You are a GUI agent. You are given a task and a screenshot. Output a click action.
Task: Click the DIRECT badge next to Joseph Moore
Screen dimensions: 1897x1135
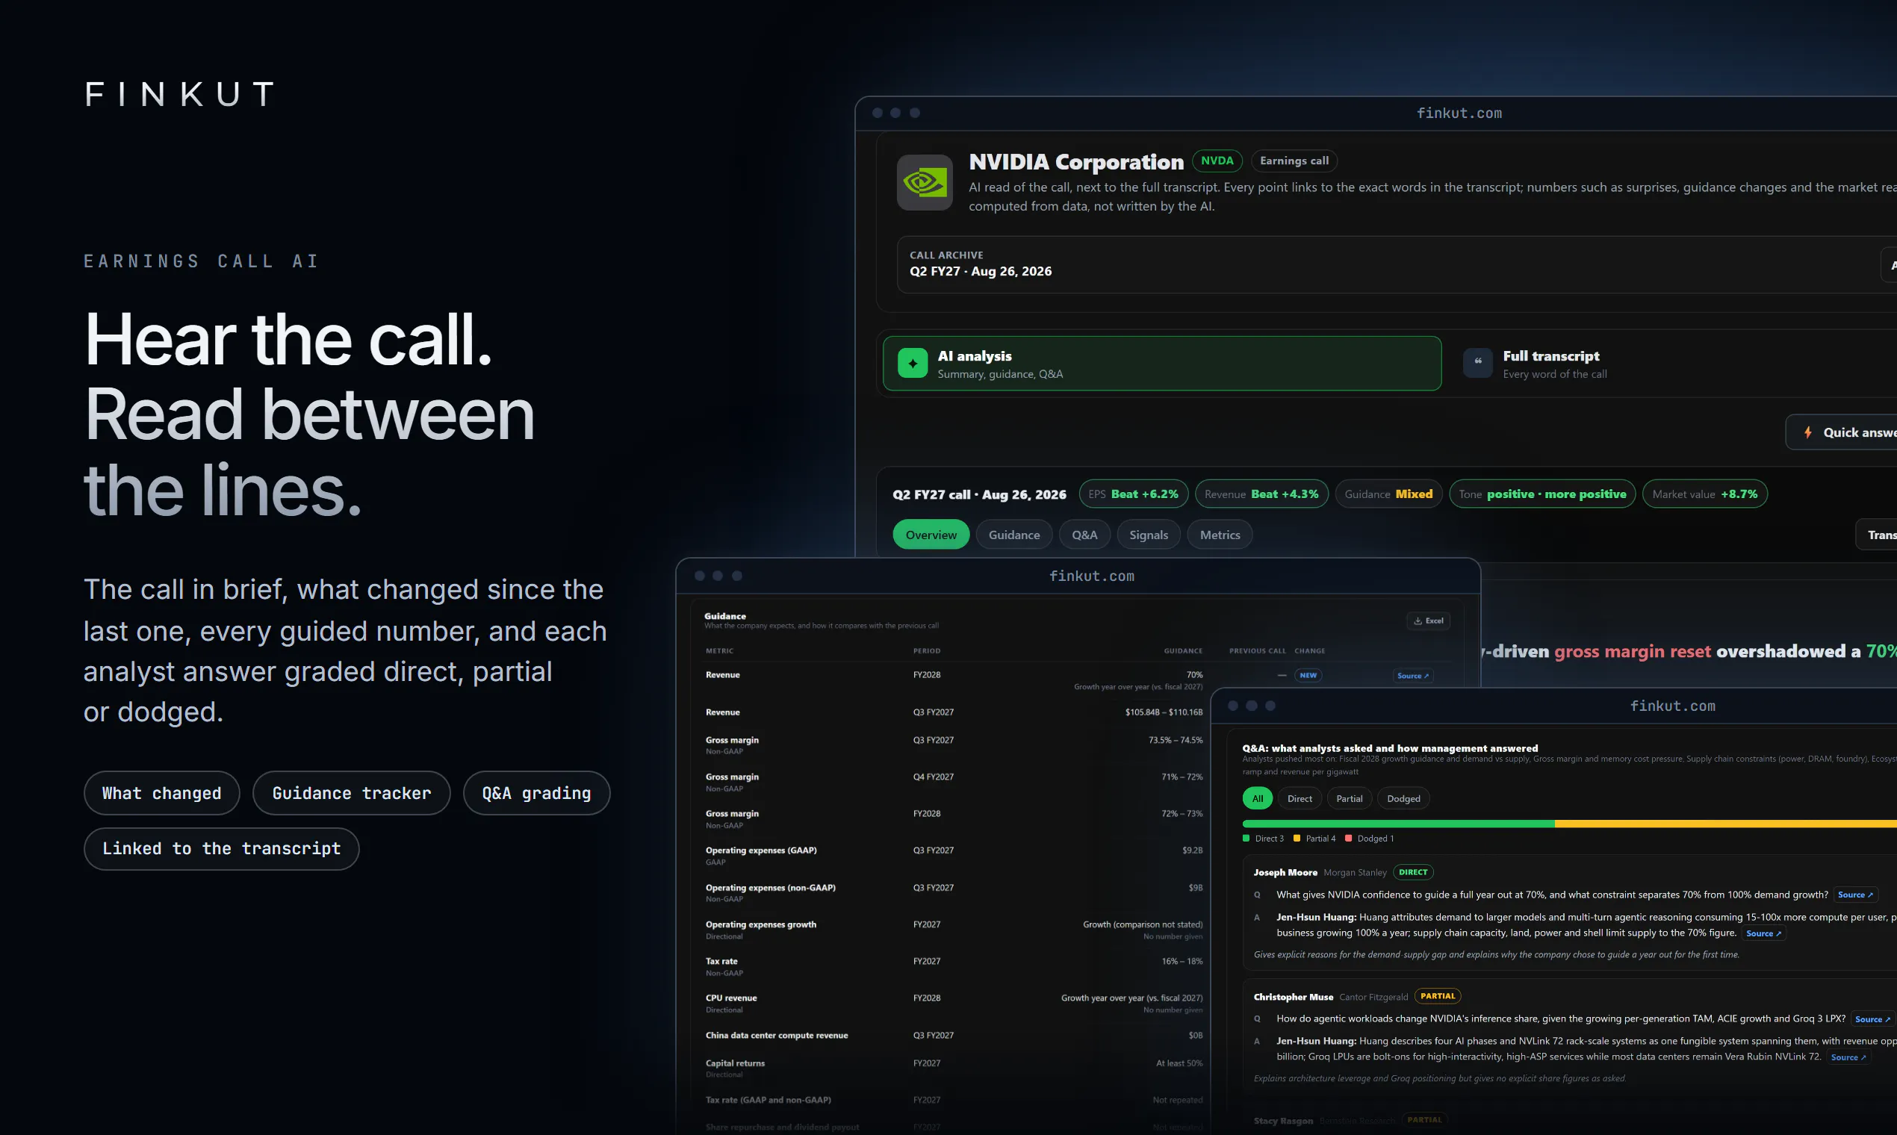1412,872
